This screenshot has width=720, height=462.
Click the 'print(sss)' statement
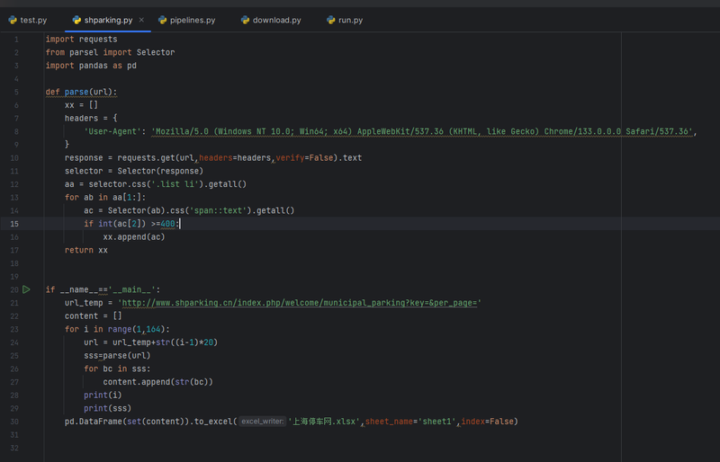107,408
